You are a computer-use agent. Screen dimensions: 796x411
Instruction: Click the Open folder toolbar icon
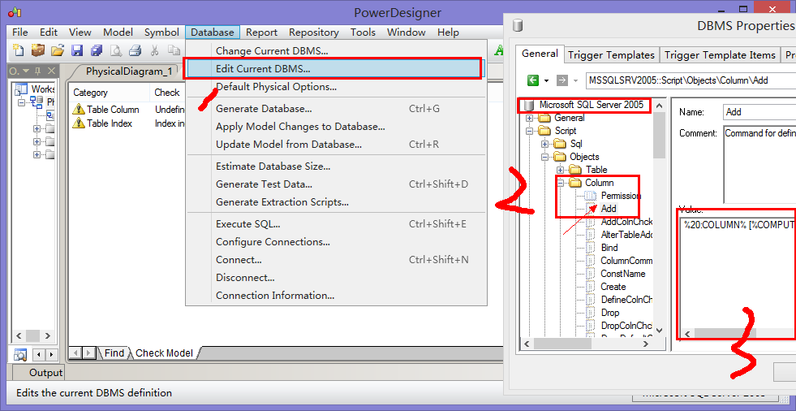(58, 50)
